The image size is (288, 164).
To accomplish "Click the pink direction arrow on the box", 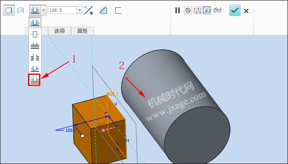I will click(105, 130).
